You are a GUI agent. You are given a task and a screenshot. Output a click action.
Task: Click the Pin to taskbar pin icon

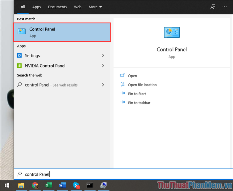[122, 102]
